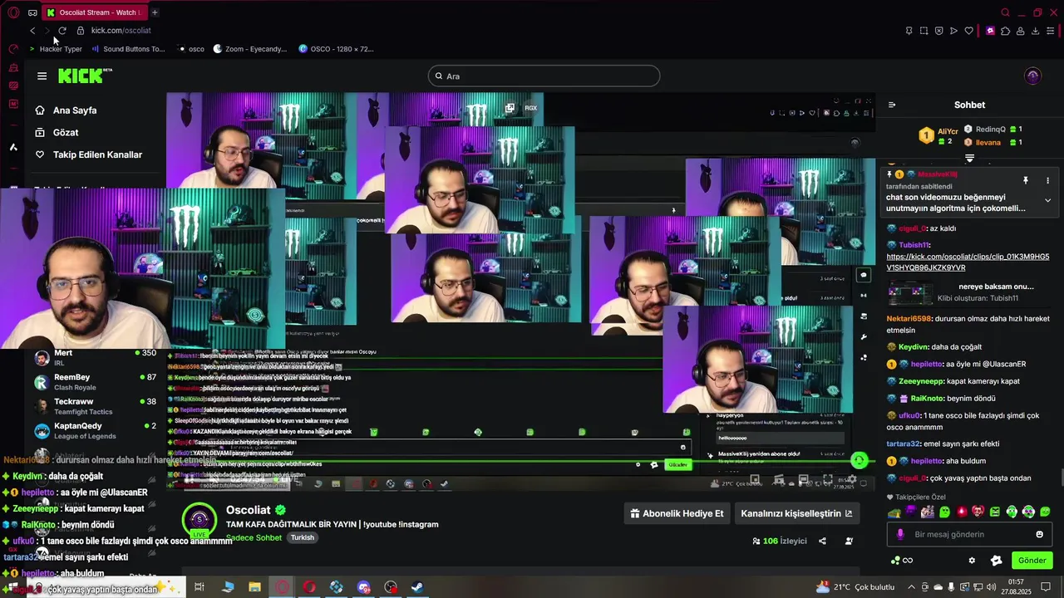This screenshot has width=1064, height=598.
Task: Click the microphone icon in chat input
Action: [899, 534]
